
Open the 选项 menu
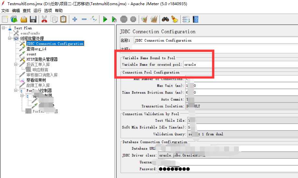[x=48, y=11]
